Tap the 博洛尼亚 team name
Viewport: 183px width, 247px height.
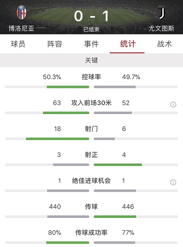[21, 29]
